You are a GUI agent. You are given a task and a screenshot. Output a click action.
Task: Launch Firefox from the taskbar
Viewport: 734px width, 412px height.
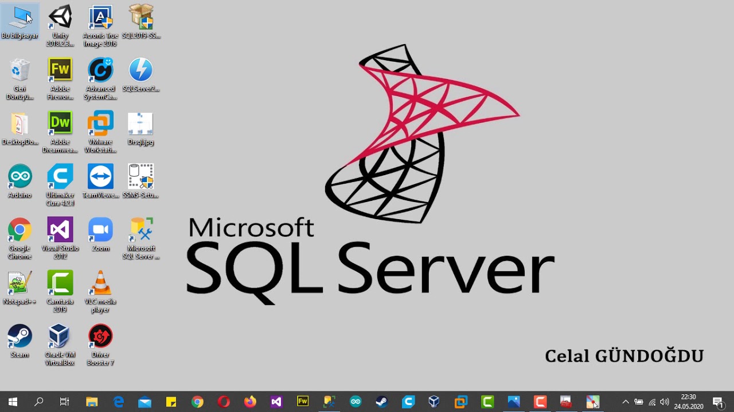[250, 402]
